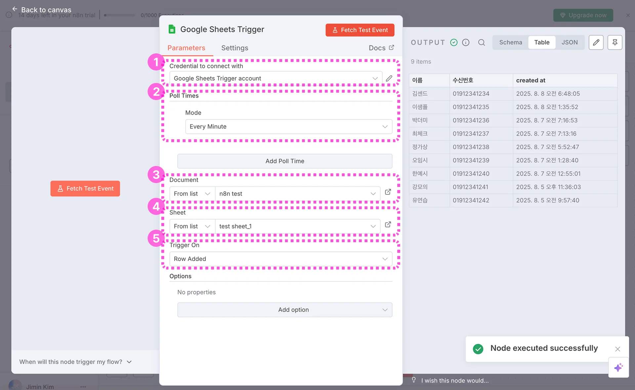
Task: Switch the output view to Schema
Action: (510, 43)
